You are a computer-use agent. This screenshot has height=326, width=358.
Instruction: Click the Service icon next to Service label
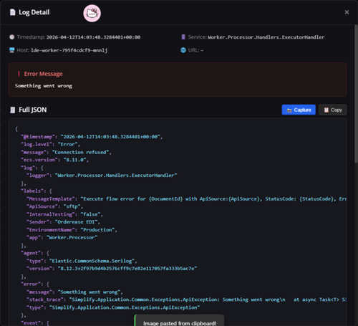tap(183, 37)
